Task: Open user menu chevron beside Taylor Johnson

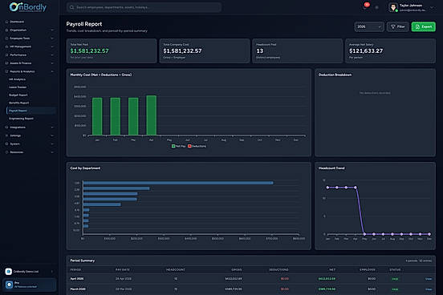Action: (x=432, y=8)
